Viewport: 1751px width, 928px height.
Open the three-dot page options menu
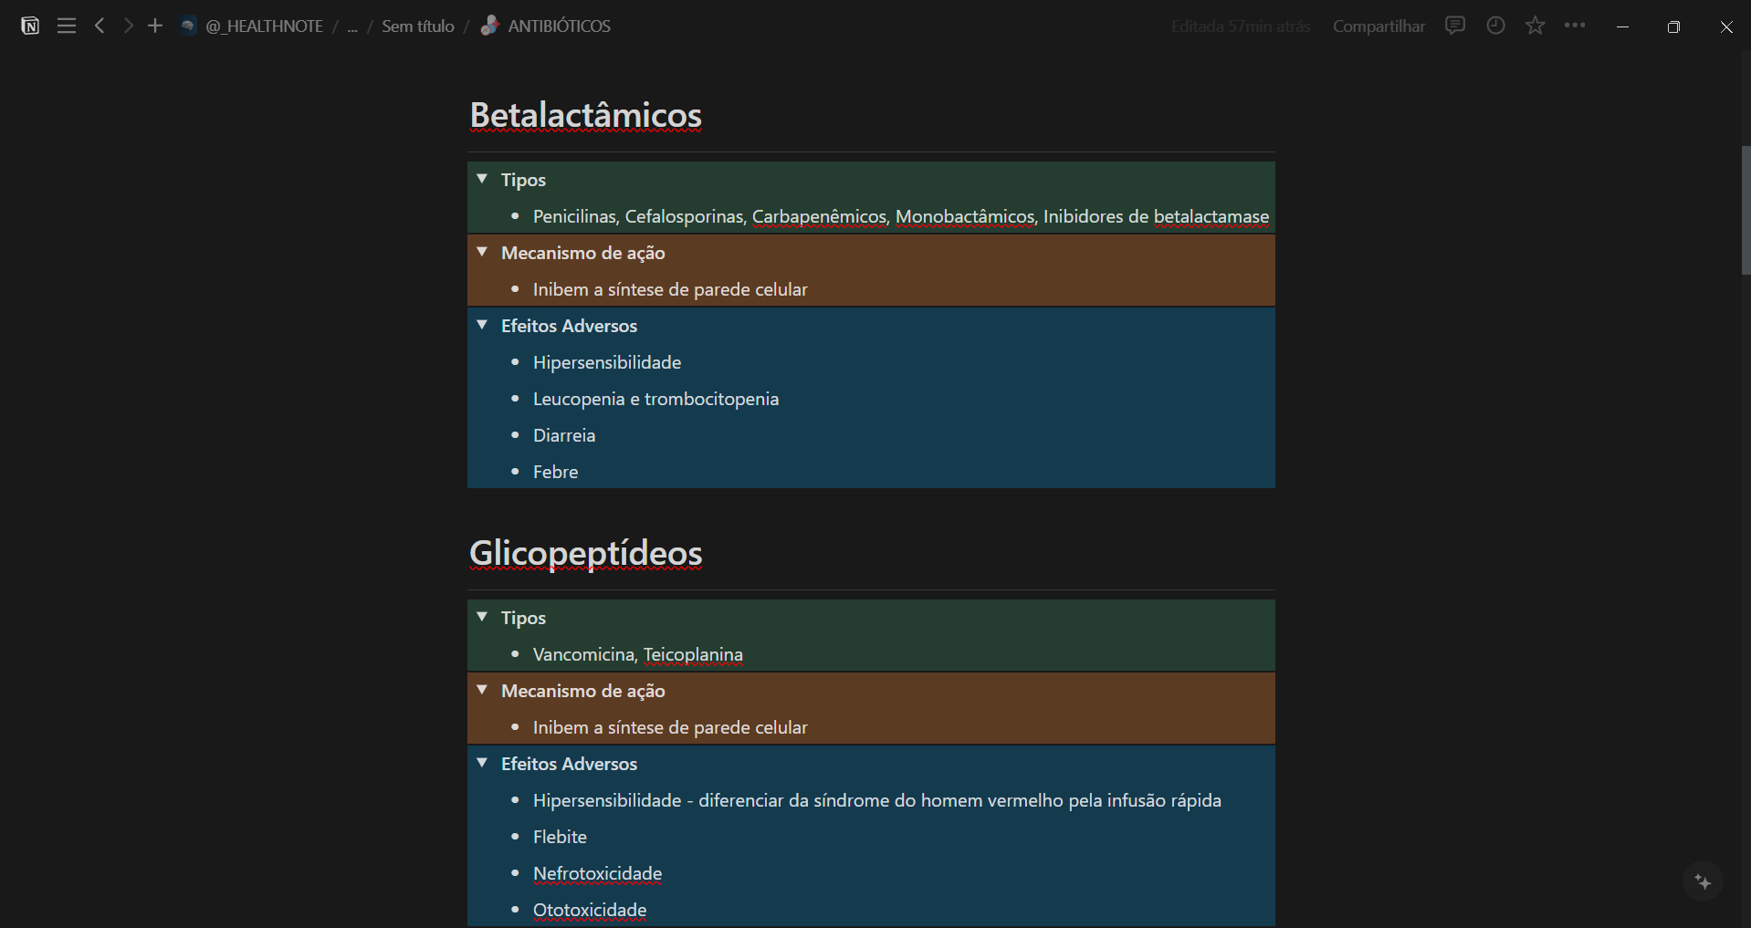click(x=1575, y=26)
